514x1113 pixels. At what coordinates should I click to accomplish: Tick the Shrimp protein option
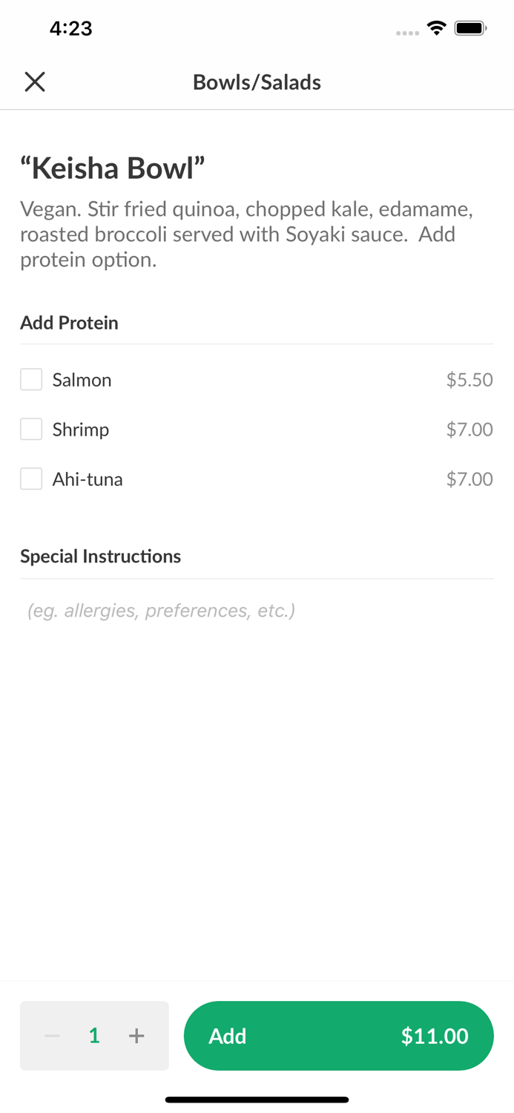coord(31,429)
